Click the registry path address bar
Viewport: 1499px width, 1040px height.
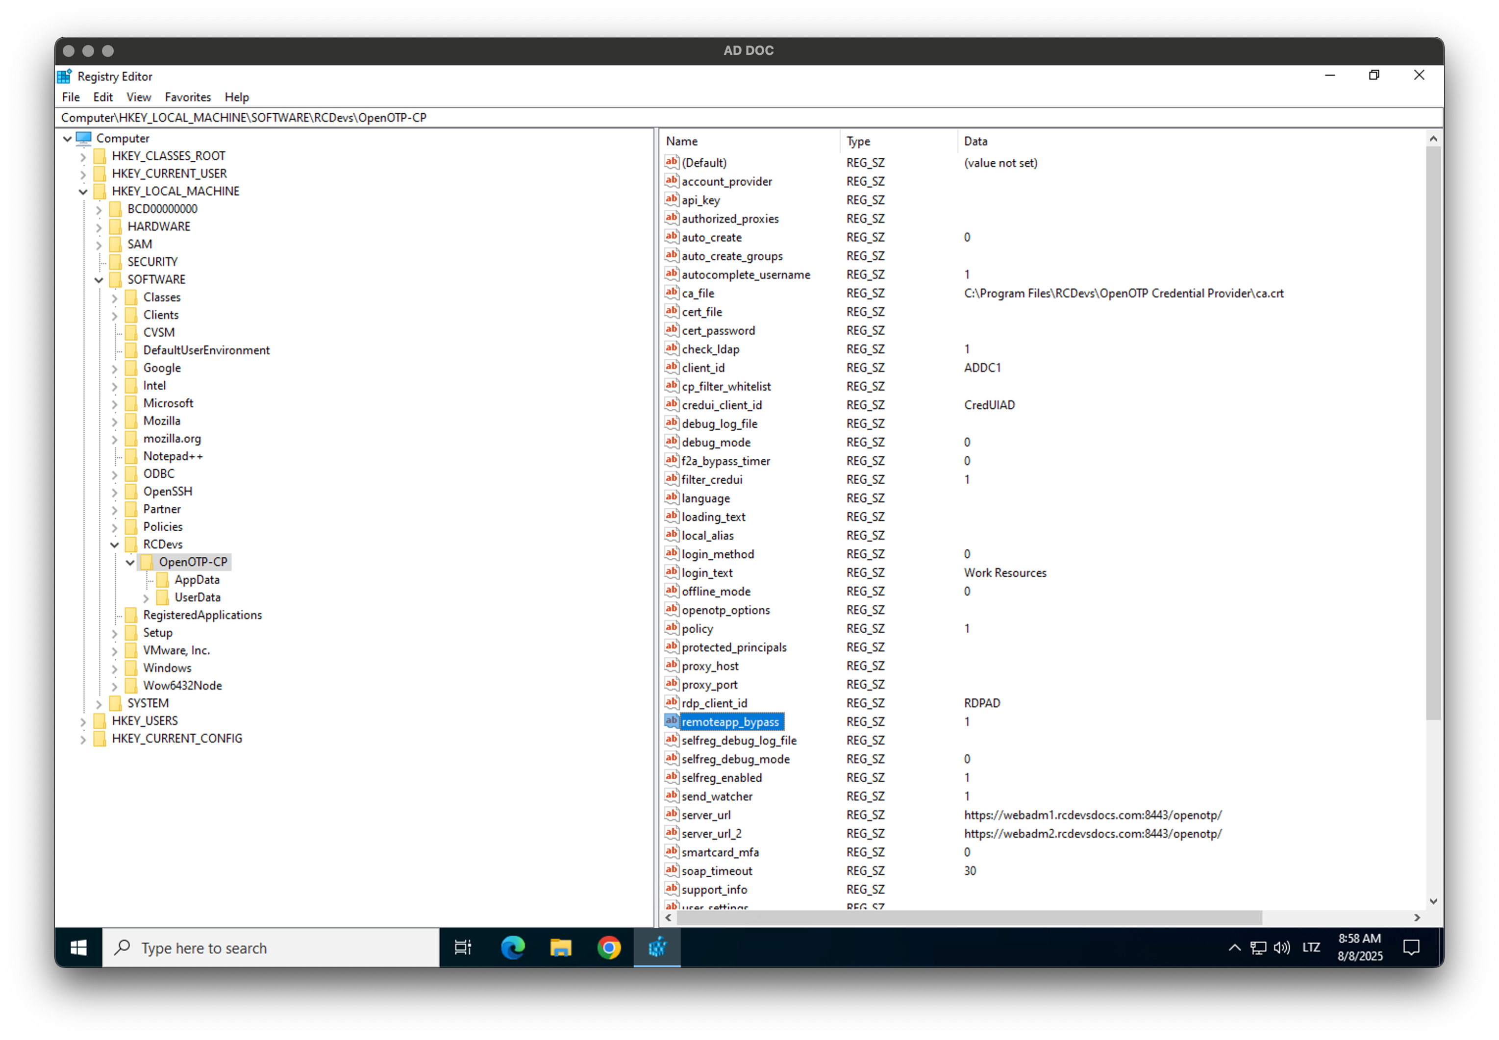[748, 117]
